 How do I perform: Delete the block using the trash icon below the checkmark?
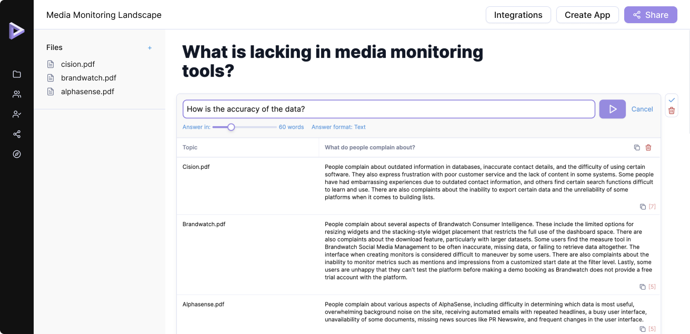tap(672, 110)
